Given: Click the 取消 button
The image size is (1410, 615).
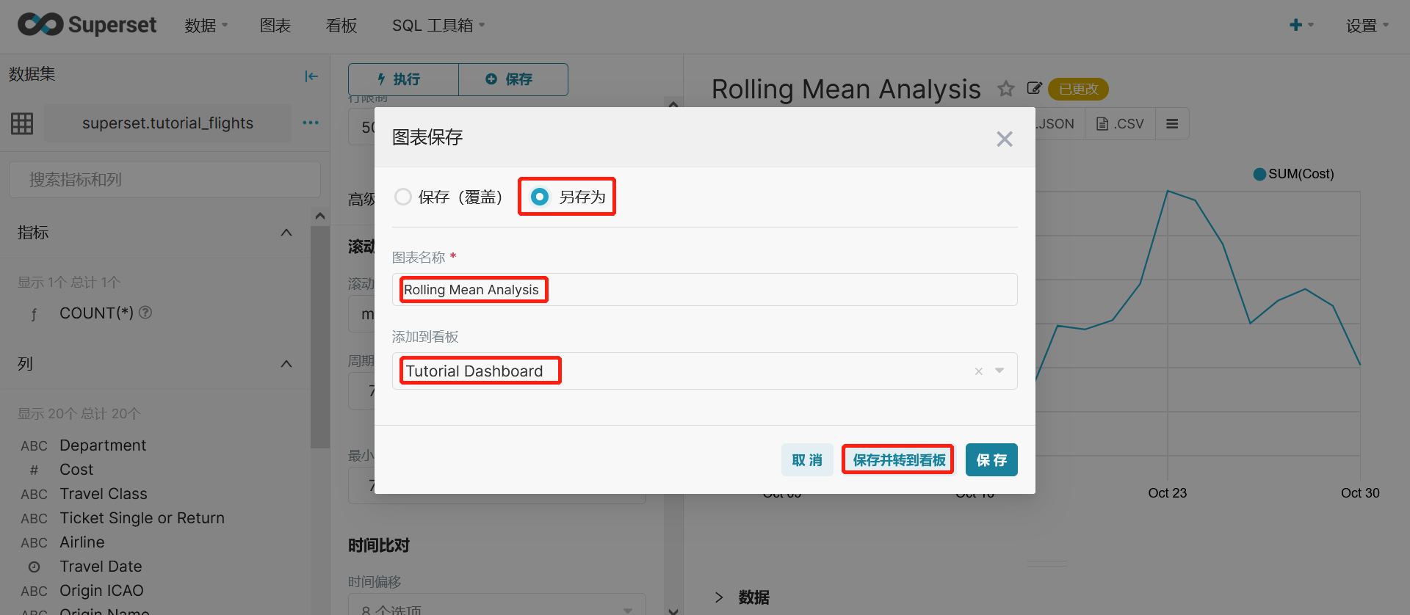Looking at the screenshot, I should (807, 460).
